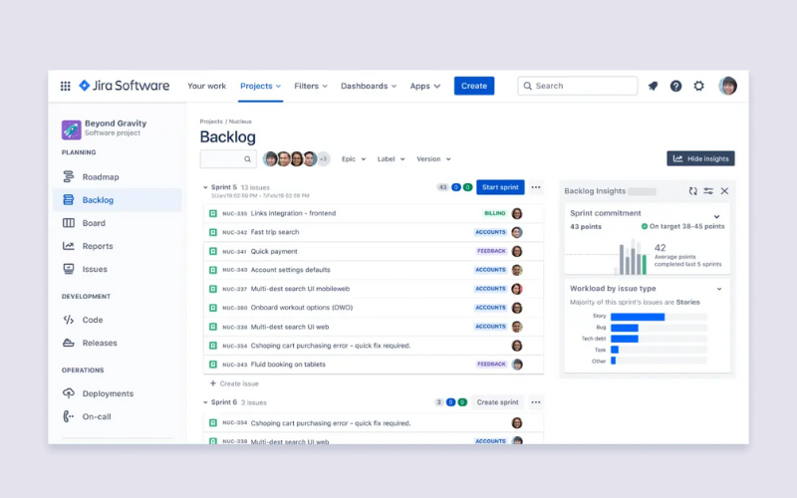Open the Epic filter dropdown
This screenshot has height=498, width=797.
(x=354, y=159)
